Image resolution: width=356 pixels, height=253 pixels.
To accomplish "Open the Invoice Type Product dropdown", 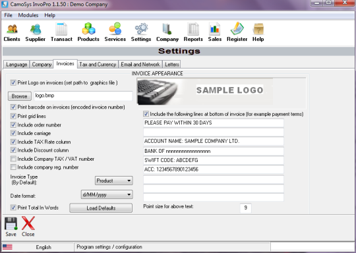I will 114,181.
